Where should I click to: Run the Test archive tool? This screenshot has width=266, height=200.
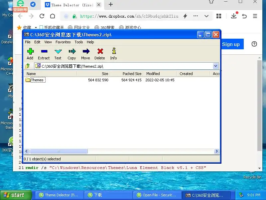point(58,54)
